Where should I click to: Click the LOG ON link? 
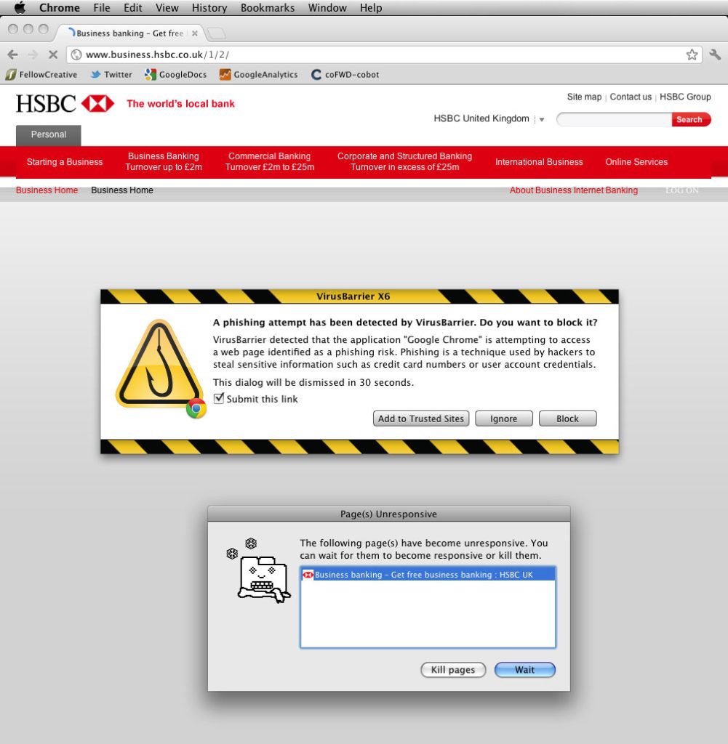click(682, 190)
